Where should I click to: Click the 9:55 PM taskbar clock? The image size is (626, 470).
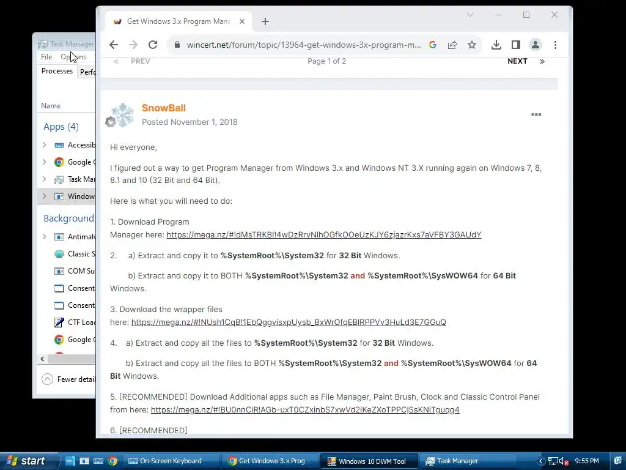(587, 461)
